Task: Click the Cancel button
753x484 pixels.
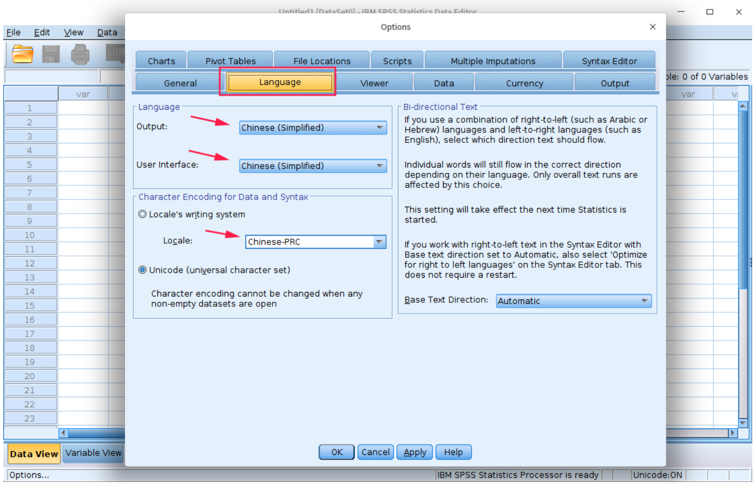Action: pyautogui.click(x=375, y=452)
